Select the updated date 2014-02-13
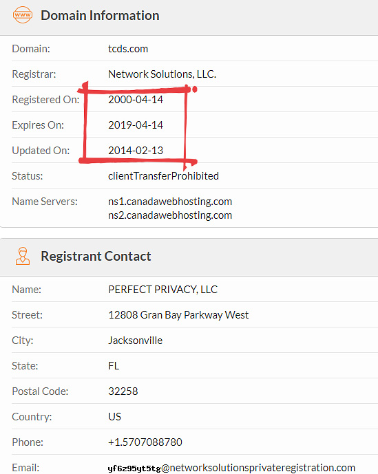 [136, 151]
